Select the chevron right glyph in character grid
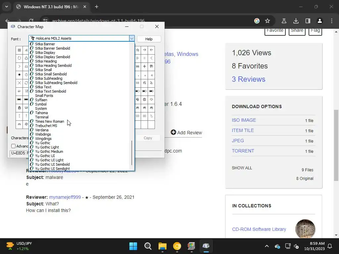Image resolution: width=339 pixels, height=254 pixels. pos(19,66)
